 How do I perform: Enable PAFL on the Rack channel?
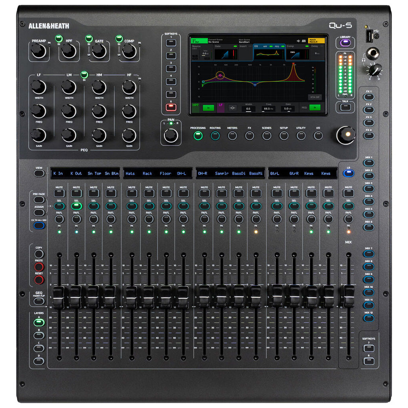pos(149,219)
